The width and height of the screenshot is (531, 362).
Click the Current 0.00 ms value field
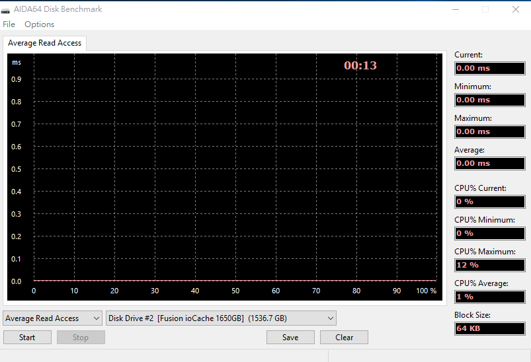(490, 68)
